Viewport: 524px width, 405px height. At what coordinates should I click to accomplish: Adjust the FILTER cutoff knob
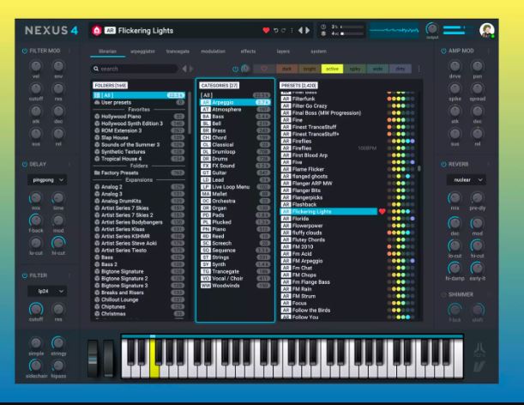click(36, 309)
